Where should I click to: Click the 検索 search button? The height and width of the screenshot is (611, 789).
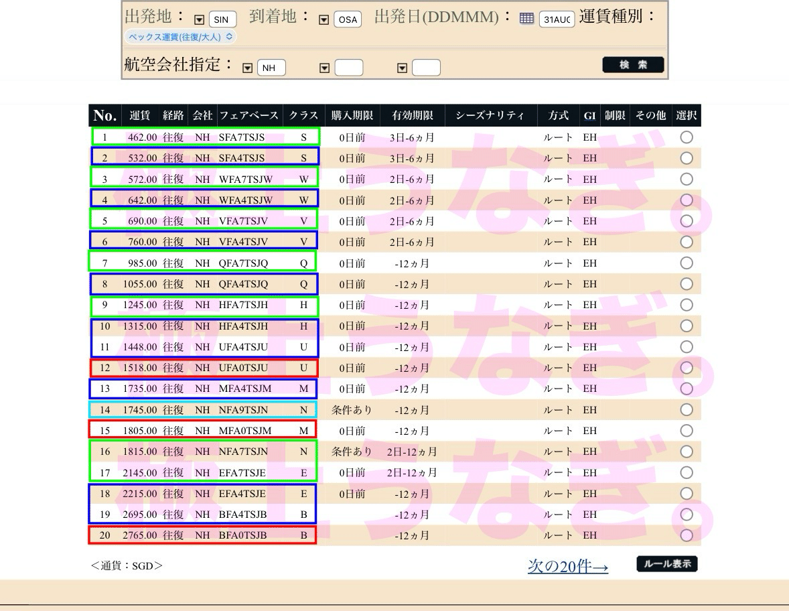pos(633,64)
